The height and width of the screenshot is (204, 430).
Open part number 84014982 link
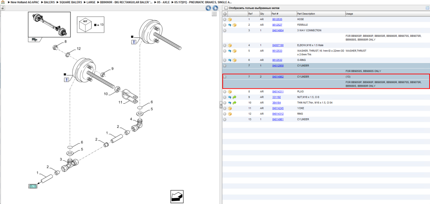point(278,77)
